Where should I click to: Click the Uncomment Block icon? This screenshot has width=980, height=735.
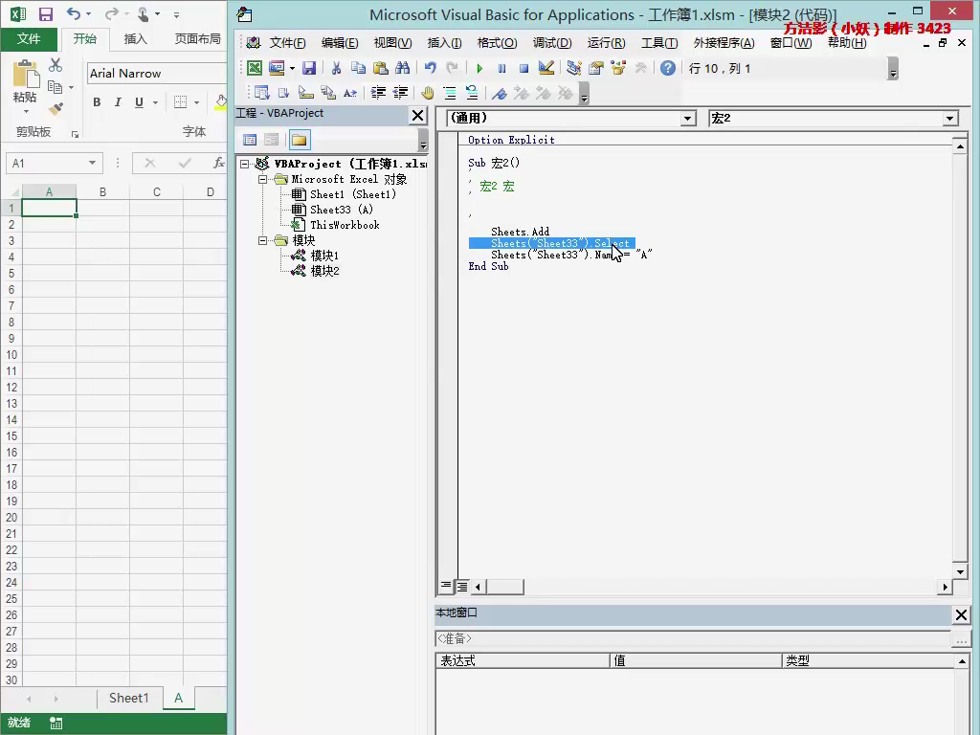coord(472,93)
